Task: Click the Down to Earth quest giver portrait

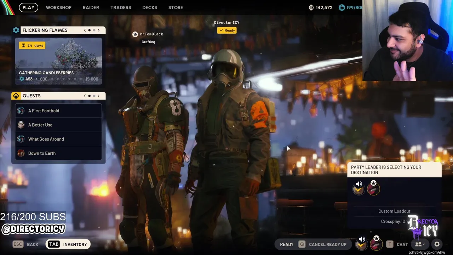Action: coord(21,153)
